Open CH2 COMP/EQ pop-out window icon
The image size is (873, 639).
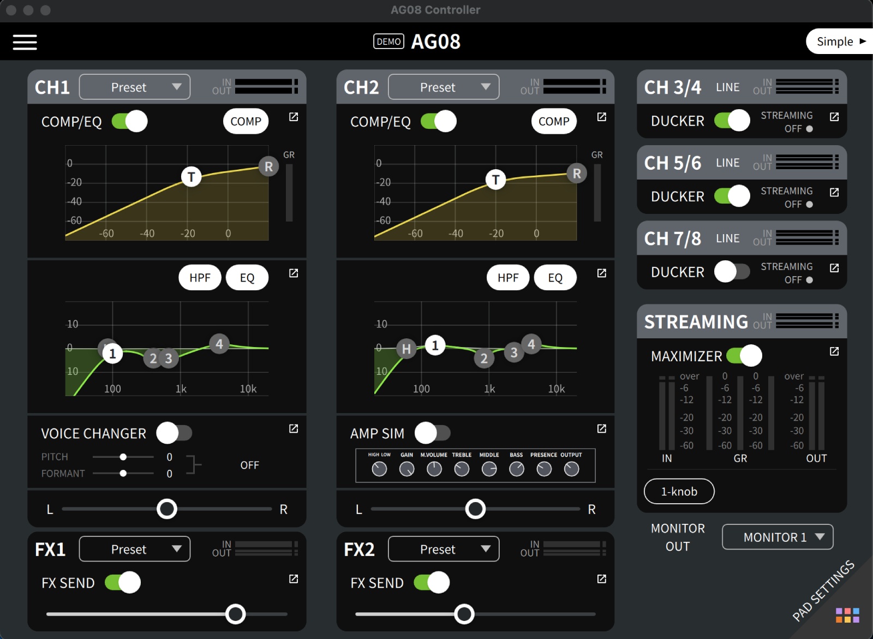(x=602, y=117)
